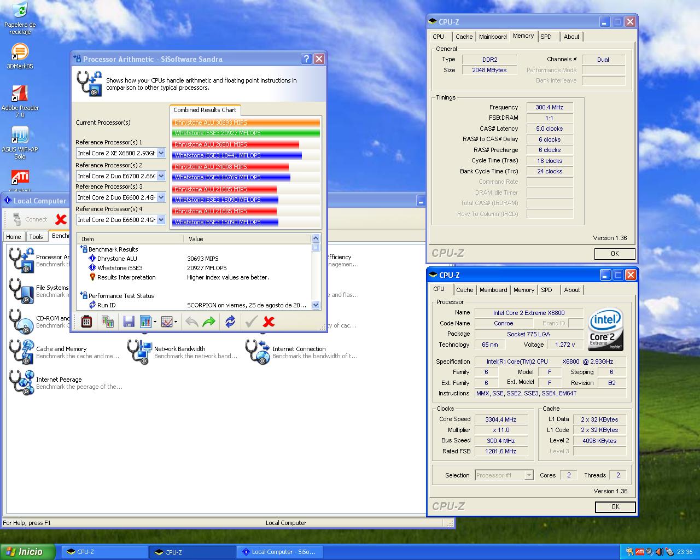Click the red X next to Connect
Screen dimensions: 700x560
pyautogui.click(x=61, y=219)
